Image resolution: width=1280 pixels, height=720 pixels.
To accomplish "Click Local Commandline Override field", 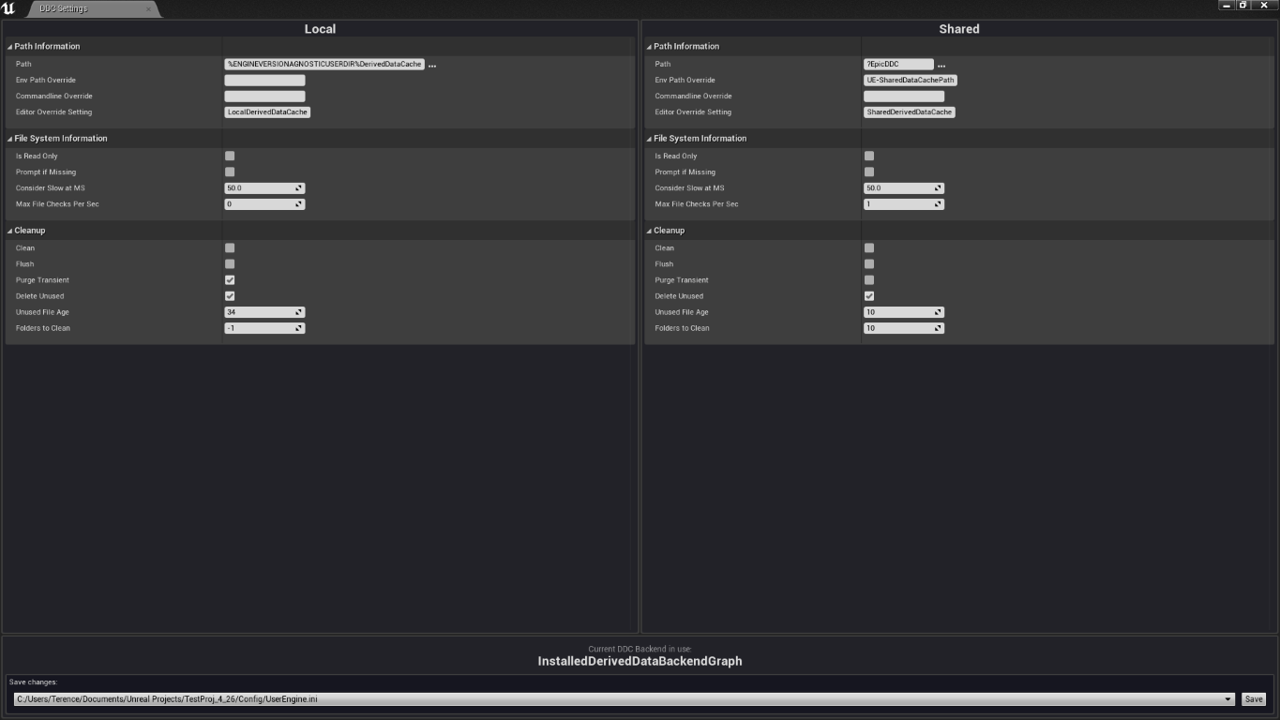I will point(264,96).
